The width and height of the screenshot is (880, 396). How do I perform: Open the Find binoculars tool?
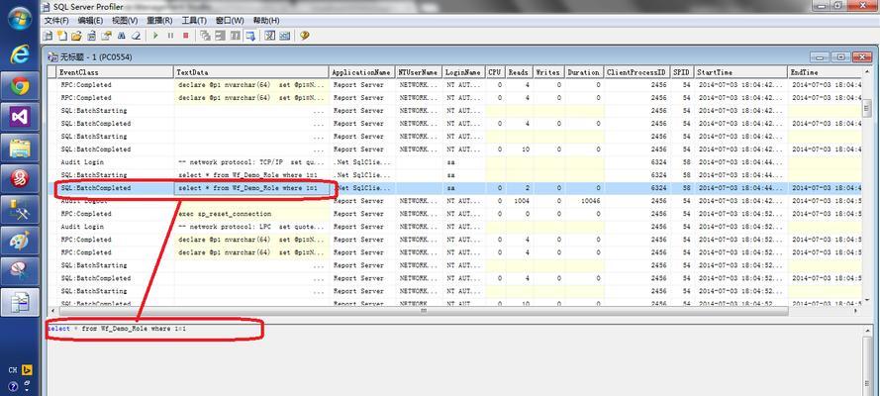click(121, 36)
